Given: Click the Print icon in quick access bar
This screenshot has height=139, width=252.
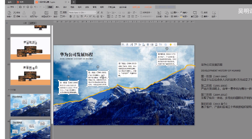Looking at the screenshot, I should tap(28, 7).
